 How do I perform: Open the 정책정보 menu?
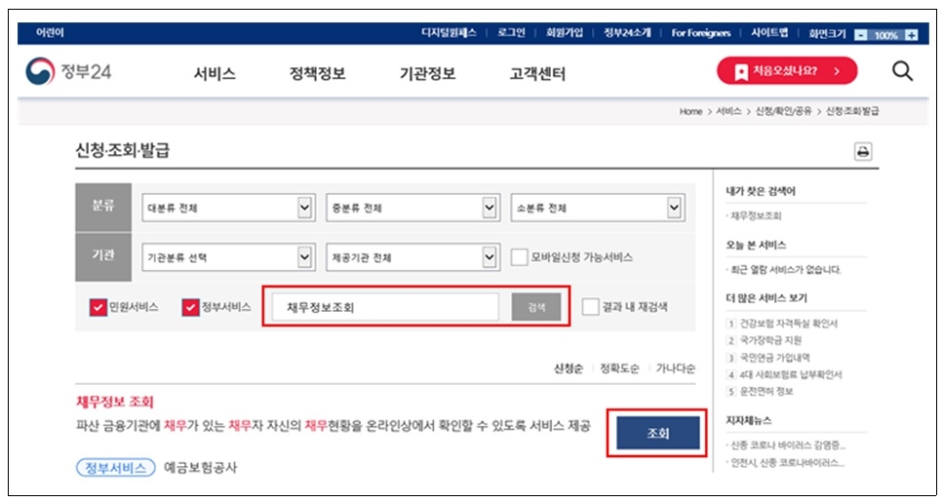tap(318, 73)
